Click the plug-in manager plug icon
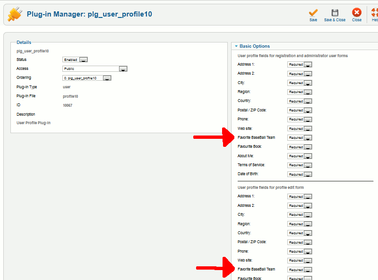The image size is (378, 280). click(x=15, y=14)
